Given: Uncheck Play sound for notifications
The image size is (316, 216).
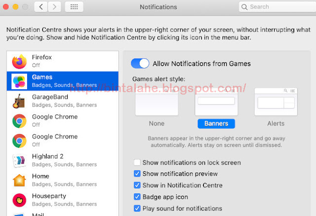Looking at the screenshot, I should (137, 208).
